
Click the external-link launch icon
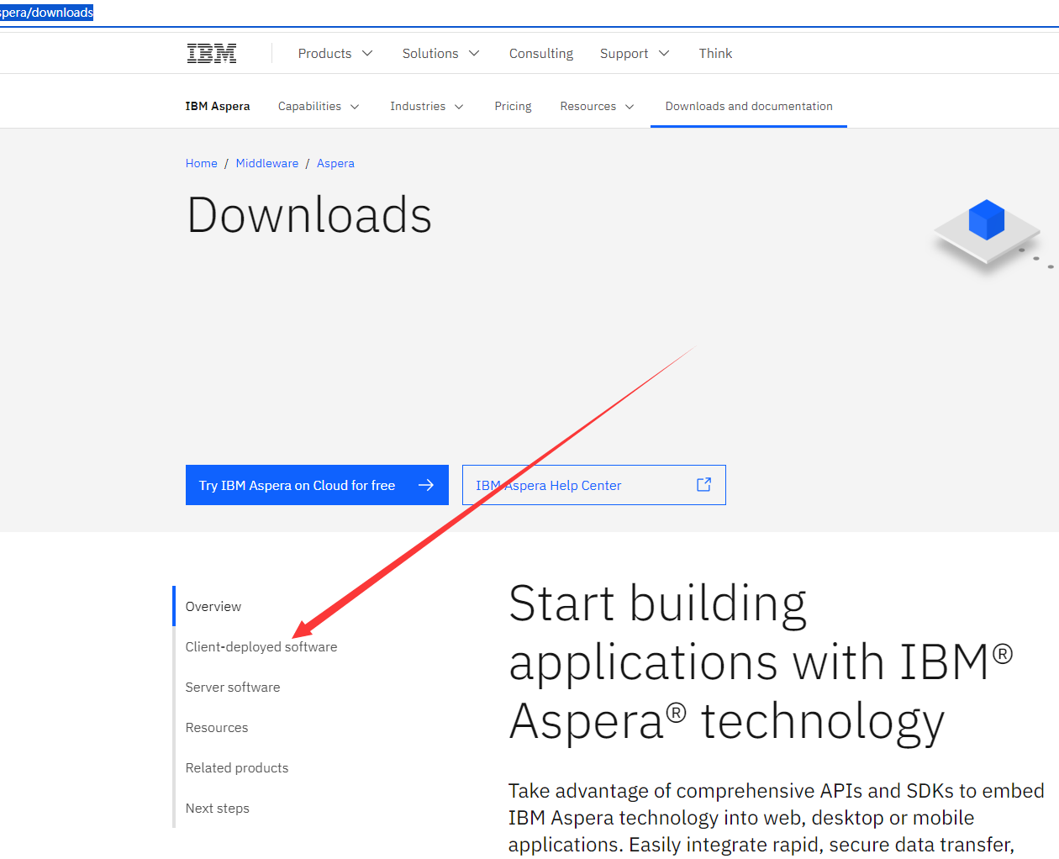[x=704, y=484]
